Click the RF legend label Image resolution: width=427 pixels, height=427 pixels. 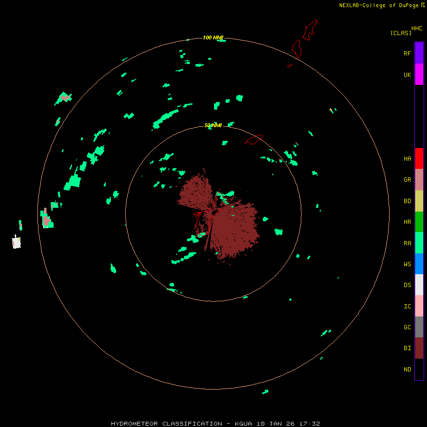click(407, 53)
